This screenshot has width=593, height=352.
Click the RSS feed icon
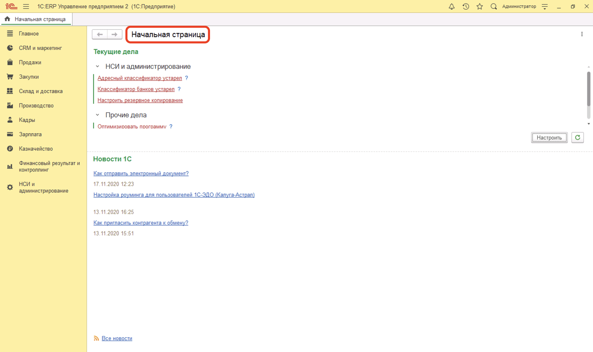point(96,338)
